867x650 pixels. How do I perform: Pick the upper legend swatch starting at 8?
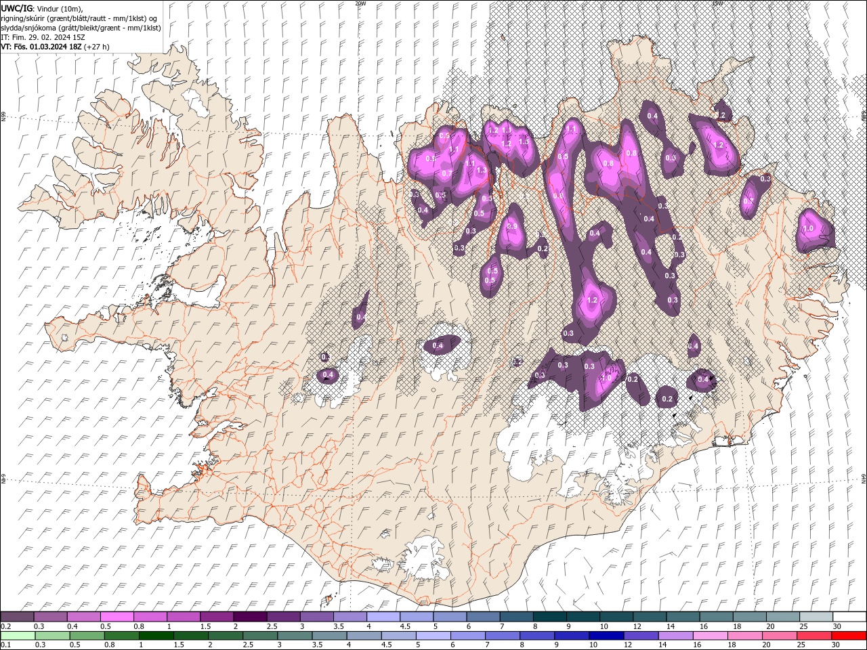[x=549, y=617]
